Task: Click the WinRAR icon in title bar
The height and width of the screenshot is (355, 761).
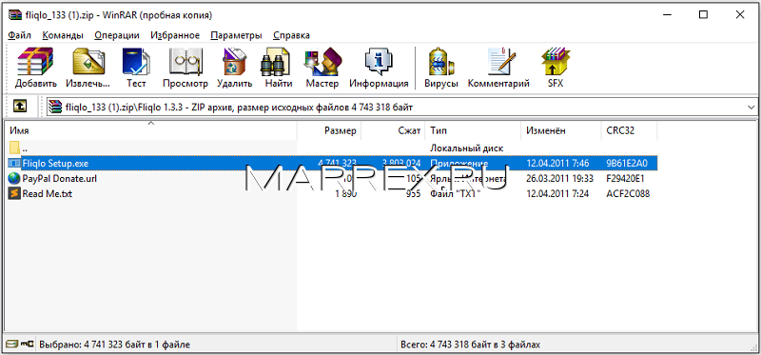Action: point(15,15)
